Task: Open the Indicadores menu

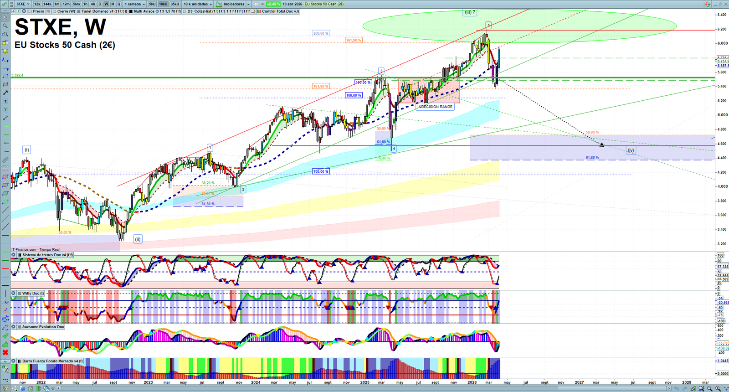Action: [x=233, y=4]
